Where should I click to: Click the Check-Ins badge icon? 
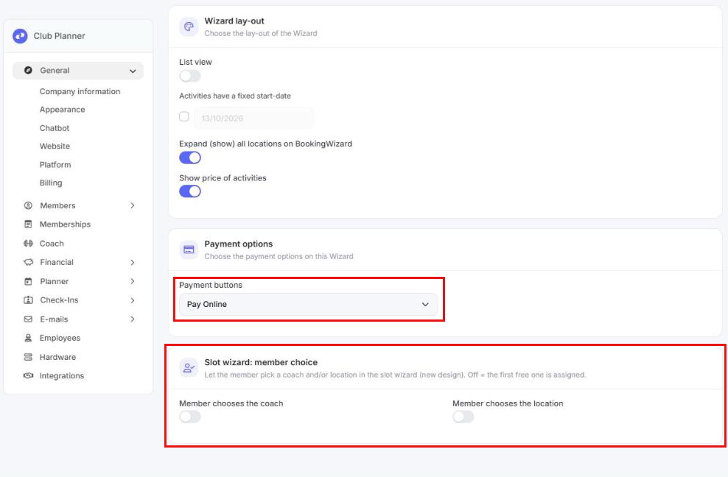28,300
